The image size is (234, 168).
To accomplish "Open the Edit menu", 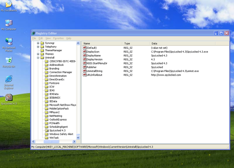I will (x=41, y=38).
